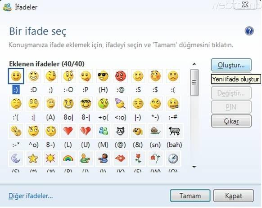
Task: Pick the red heart (L) emoticon
Action: pyautogui.click(x=68, y=131)
